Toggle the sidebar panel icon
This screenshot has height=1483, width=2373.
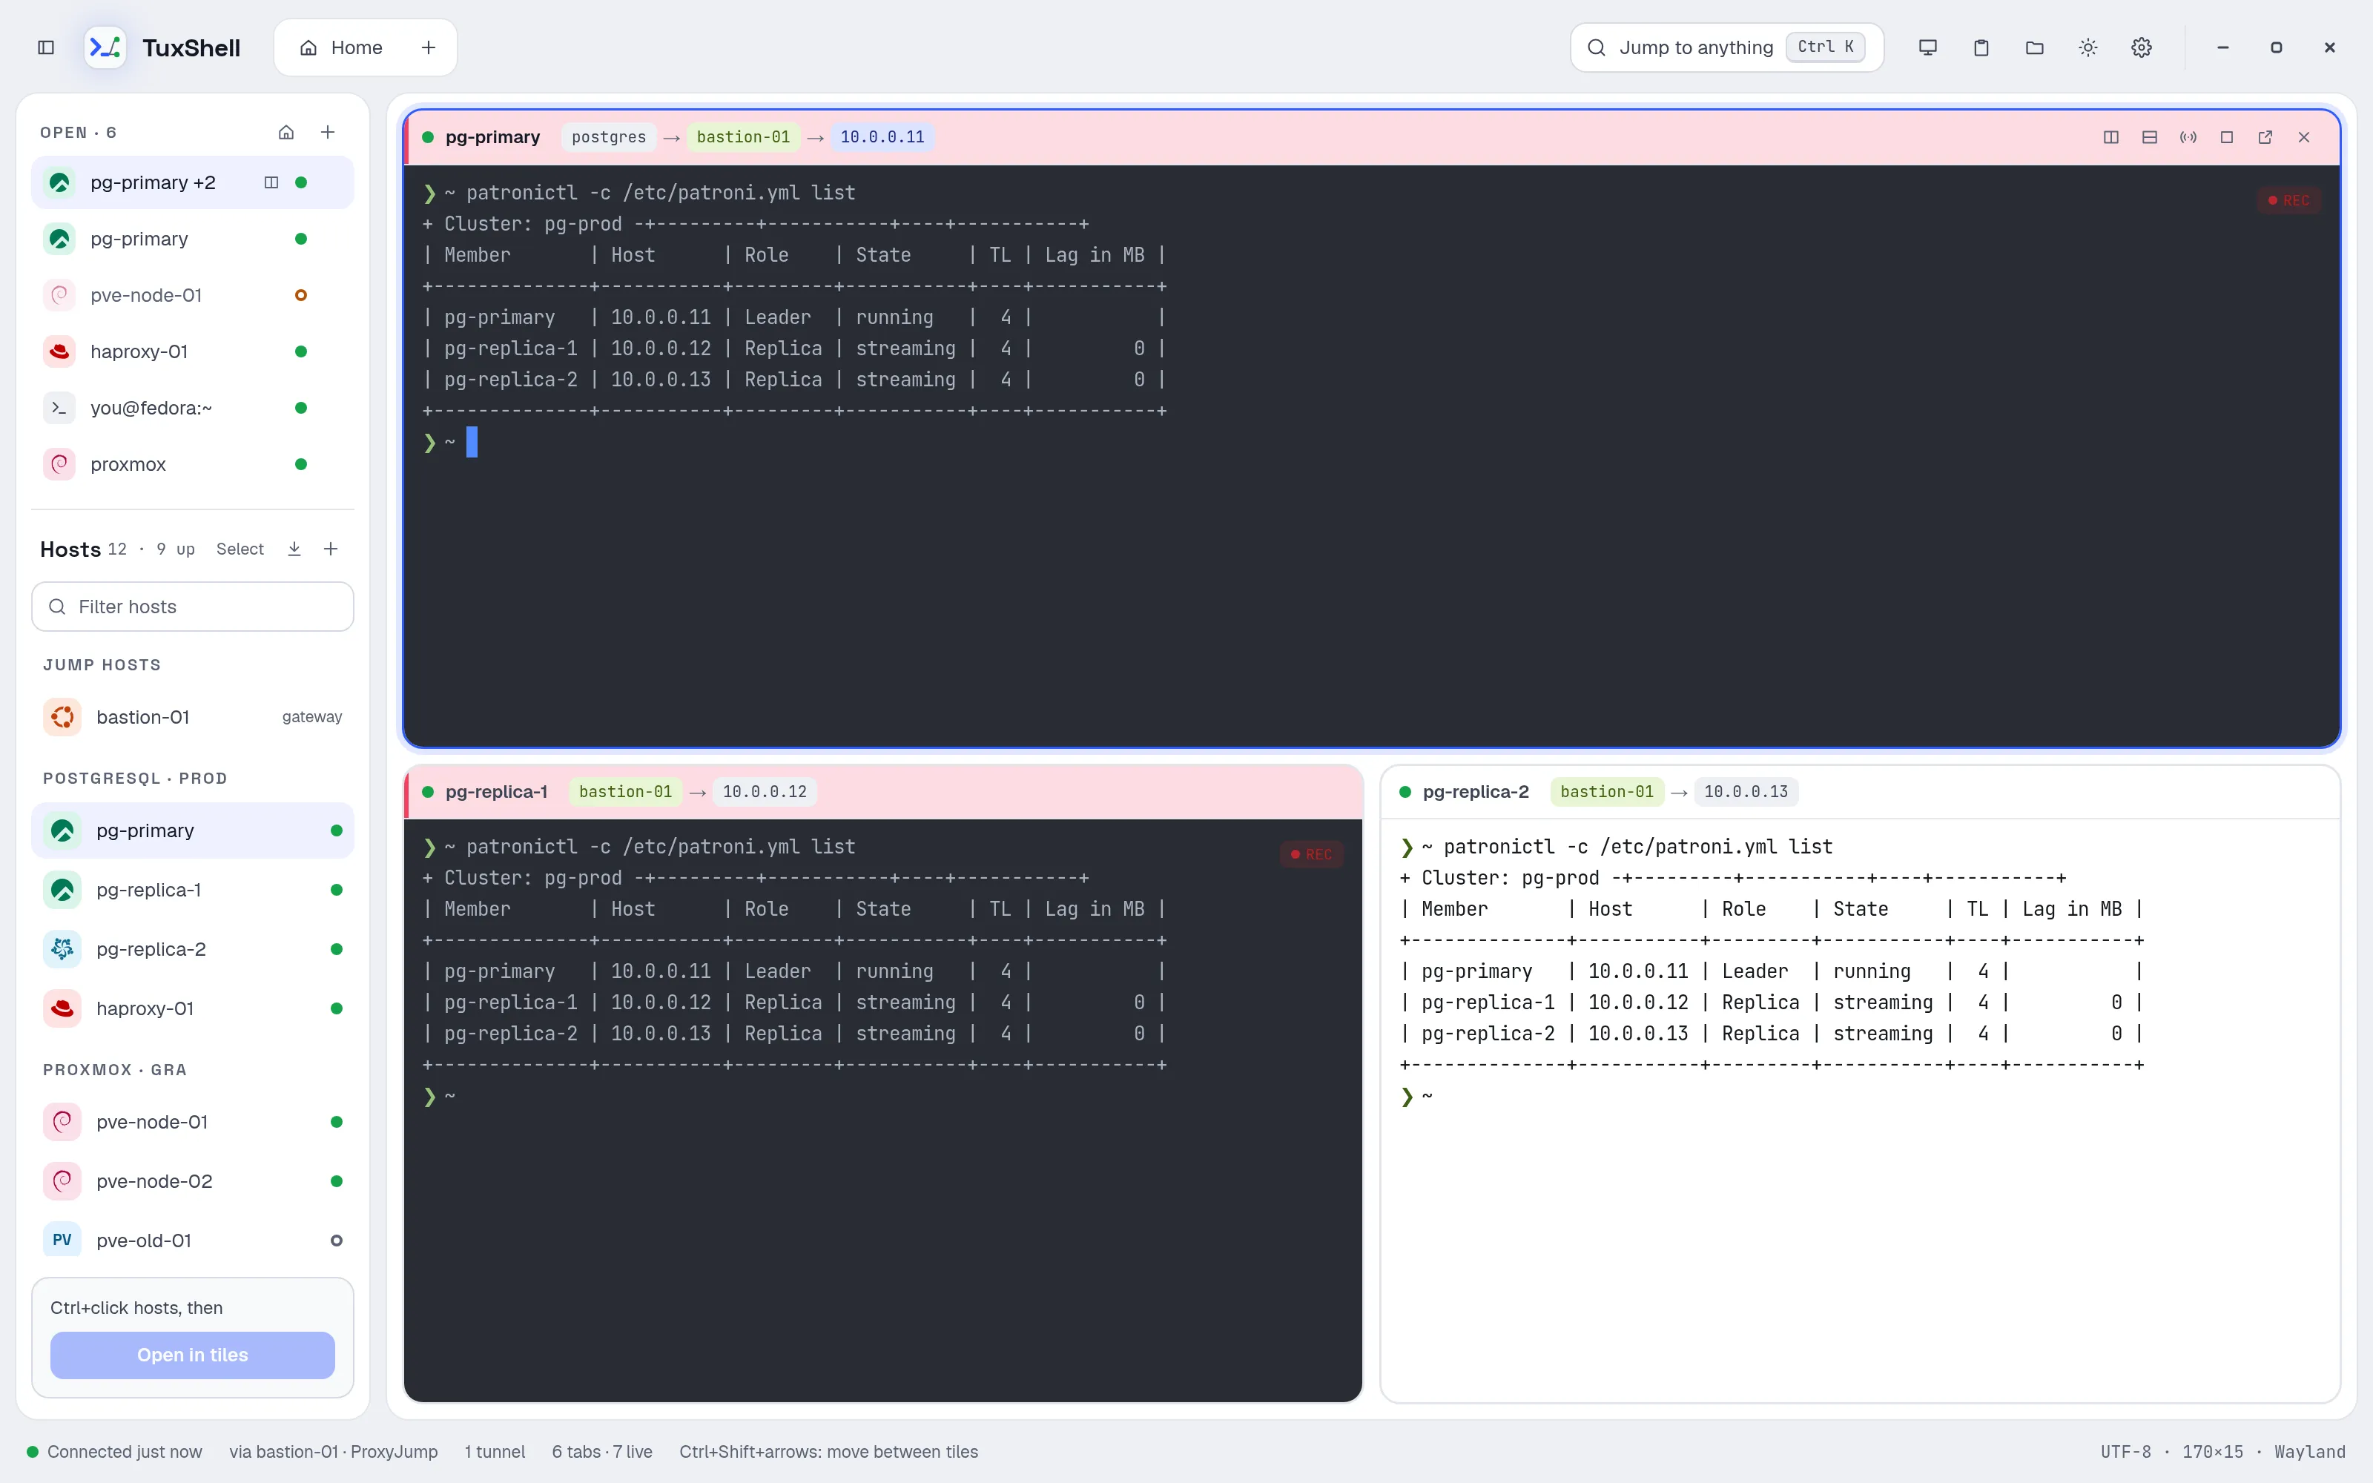click(46, 47)
